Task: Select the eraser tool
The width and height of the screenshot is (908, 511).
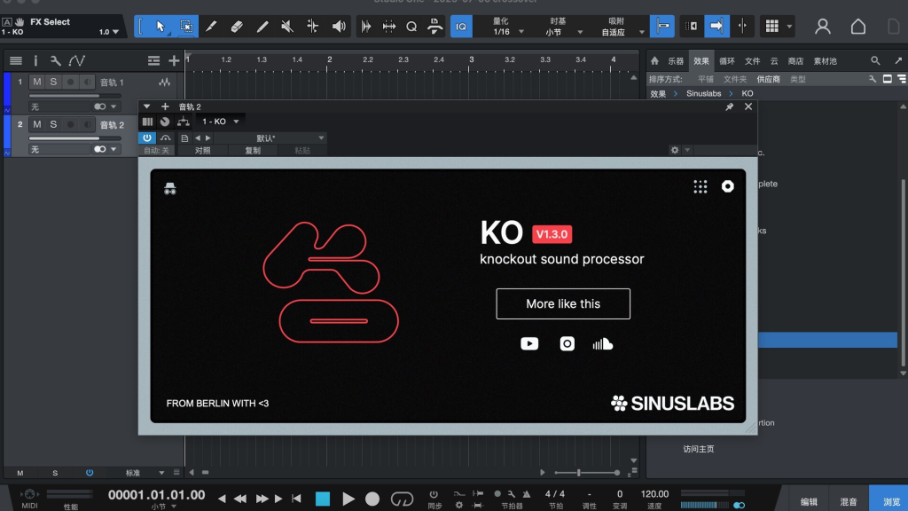Action: (x=238, y=26)
